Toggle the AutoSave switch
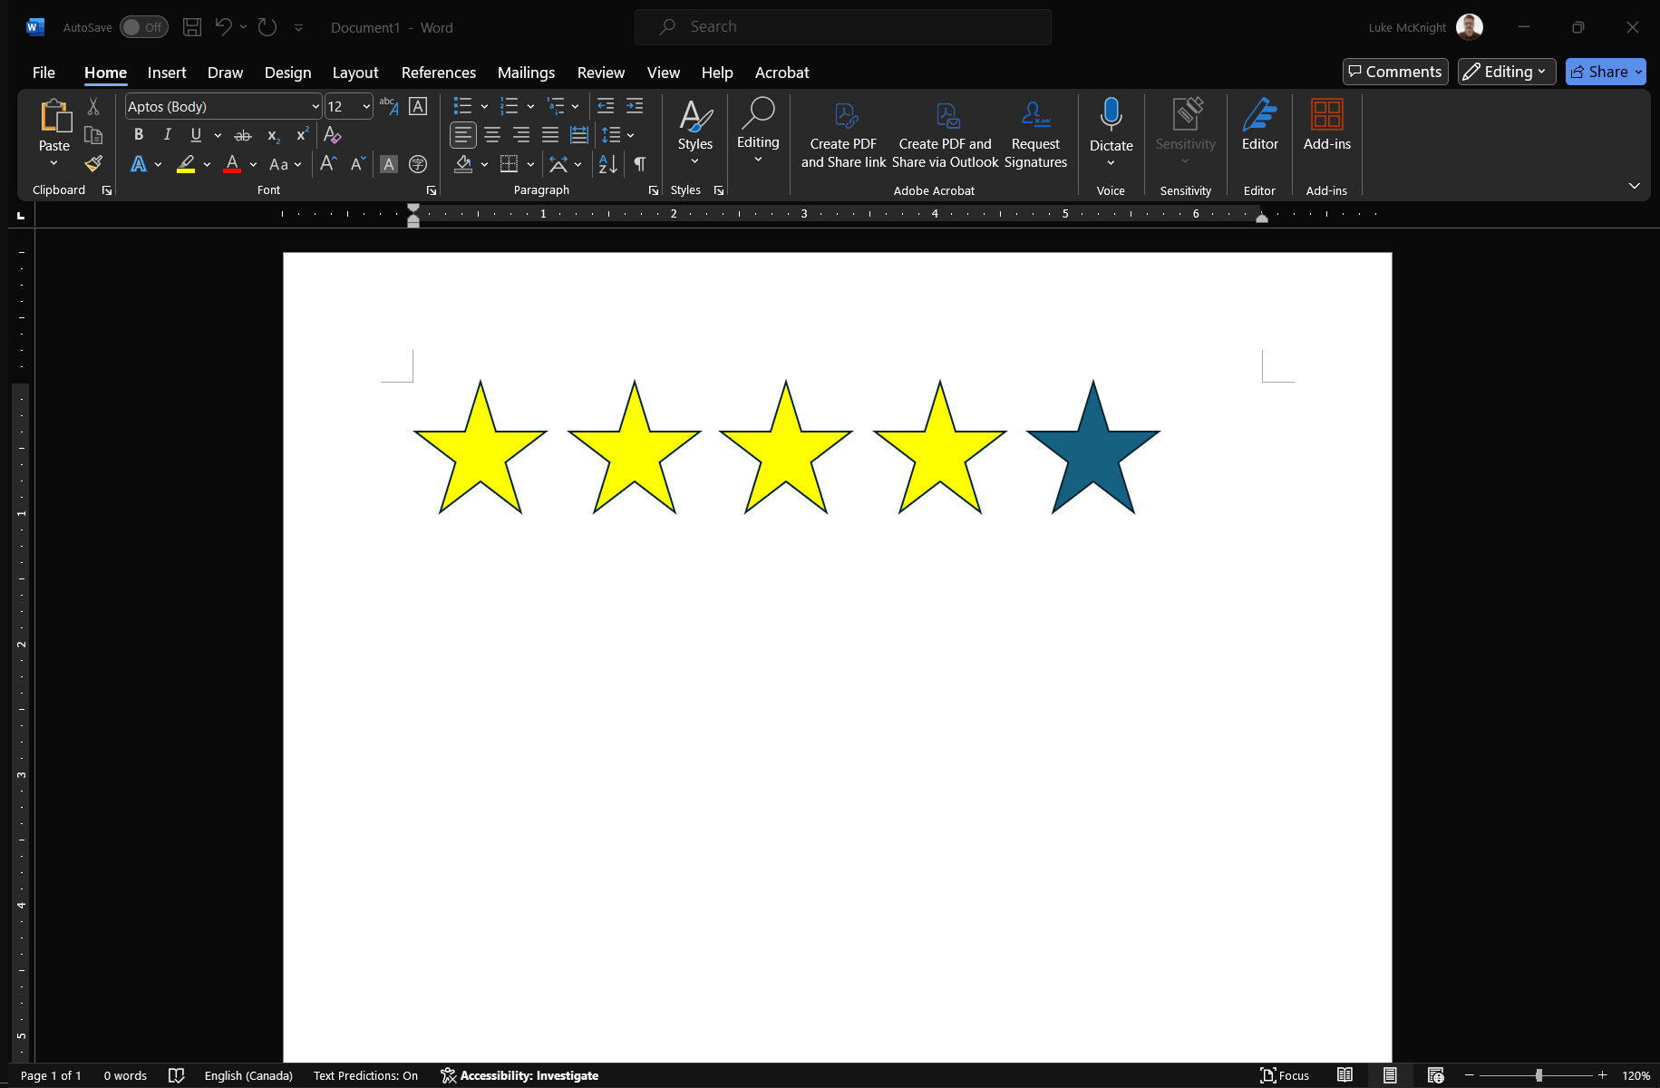This screenshot has height=1088, width=1660. (x=143, y=27)
